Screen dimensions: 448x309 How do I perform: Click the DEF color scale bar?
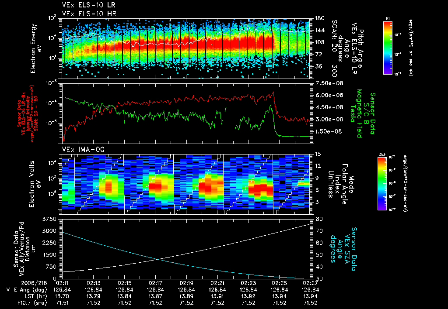click(x=382, y=184)
